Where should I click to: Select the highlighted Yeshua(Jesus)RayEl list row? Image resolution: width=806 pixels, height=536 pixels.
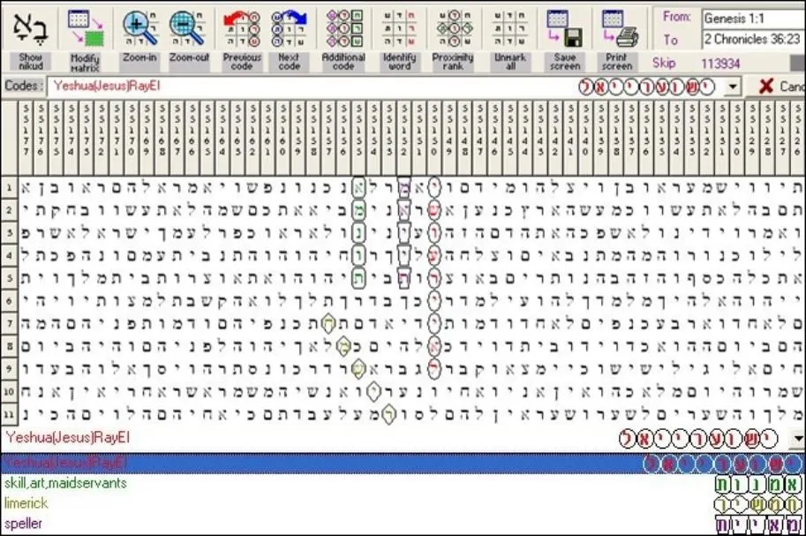(403, 464)
